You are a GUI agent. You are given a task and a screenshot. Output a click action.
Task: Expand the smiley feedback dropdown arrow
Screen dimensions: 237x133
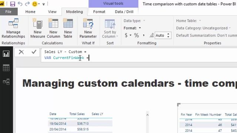[x=39, y=4]
